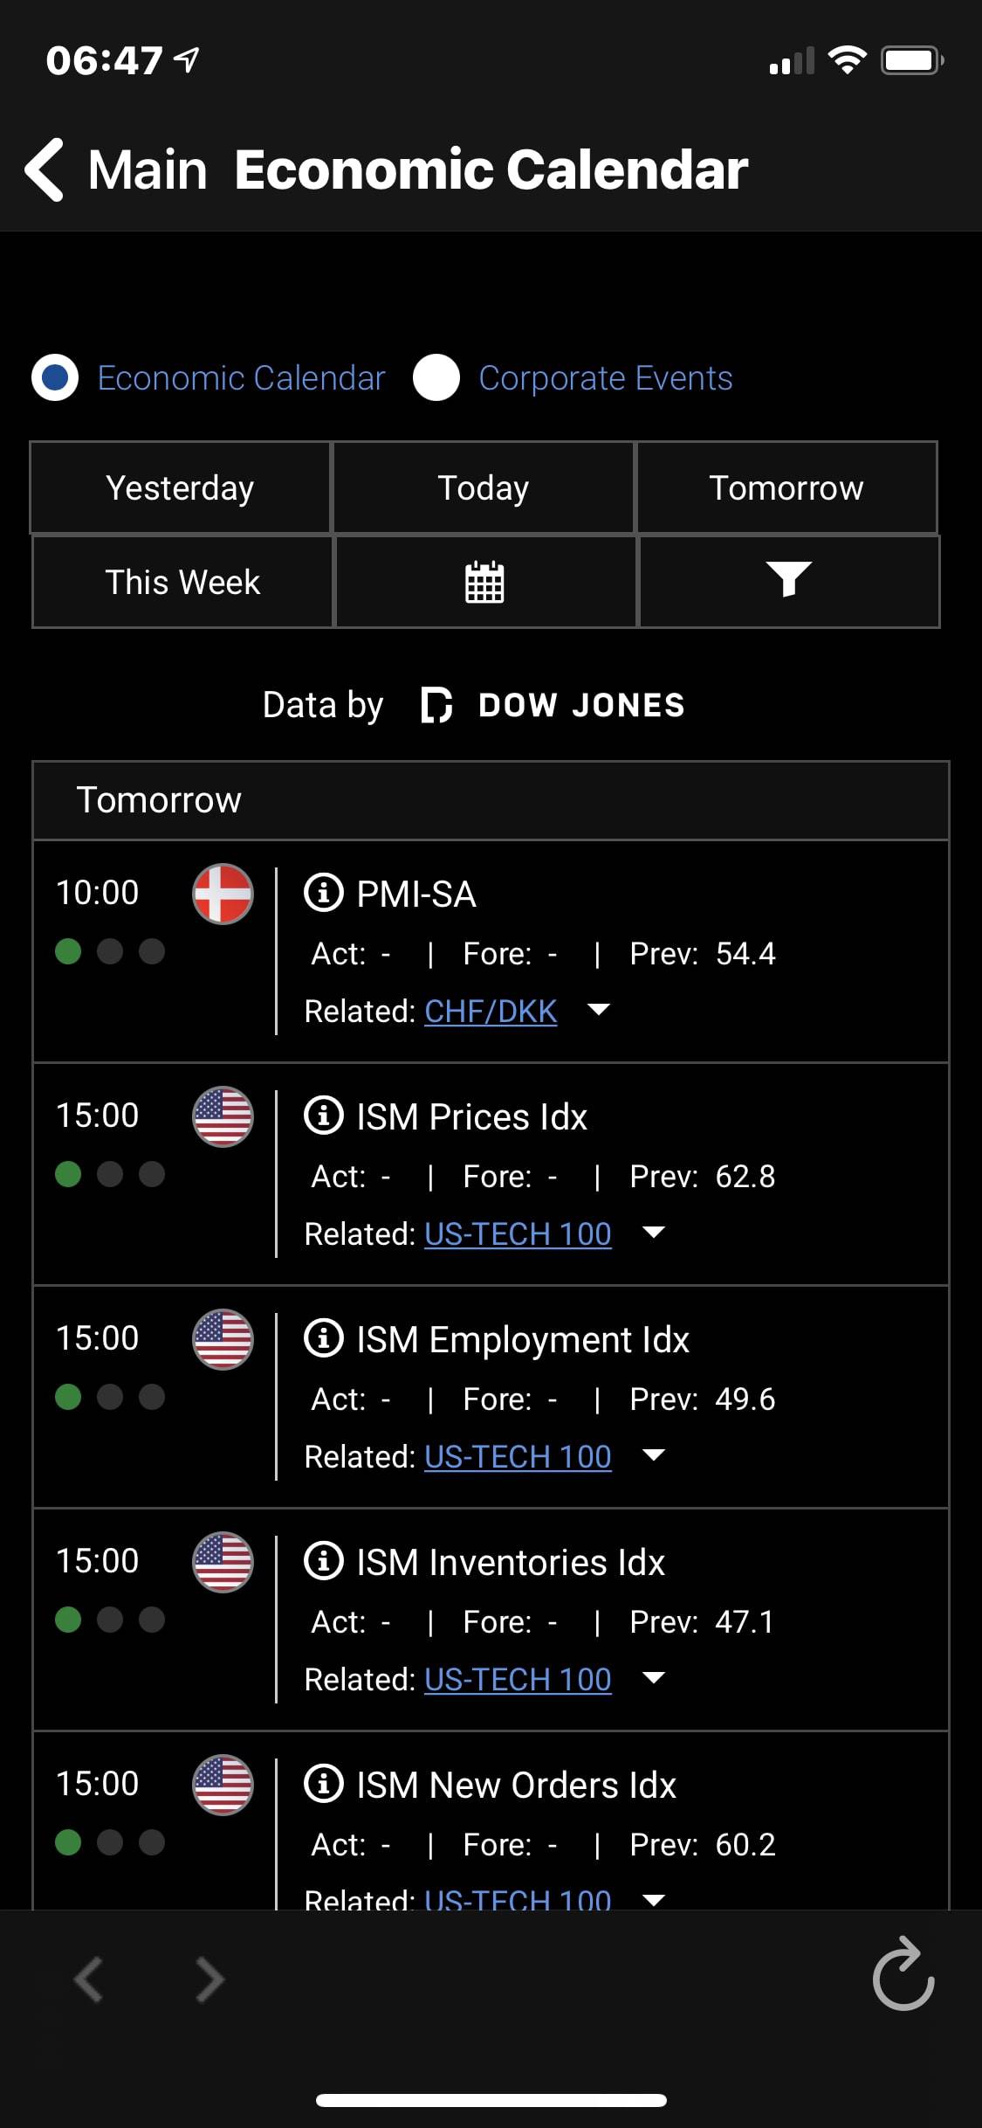Tap info icon for ISM Inventories Idx
The height and width of the screenshot is (2128, 982).
[323, 1561]
